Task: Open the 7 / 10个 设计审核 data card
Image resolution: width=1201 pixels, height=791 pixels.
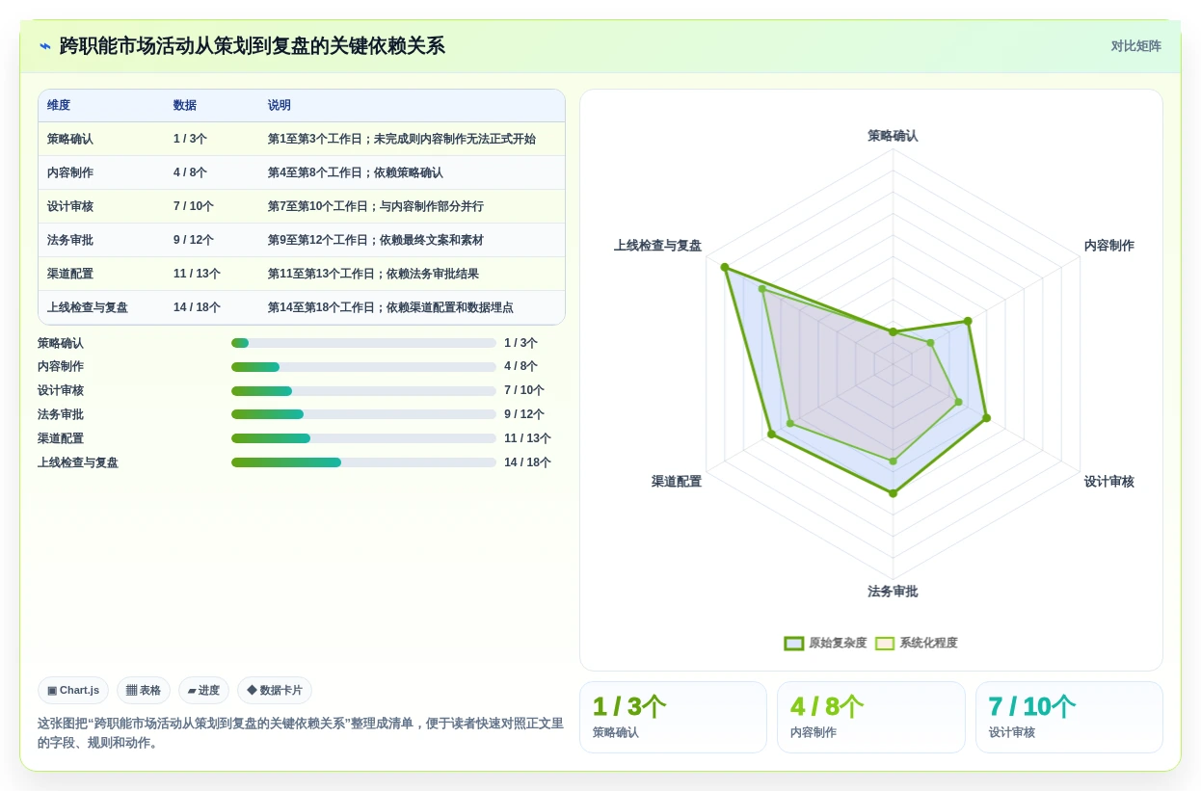Action: pyautogui.click(x=1069, y=717)
